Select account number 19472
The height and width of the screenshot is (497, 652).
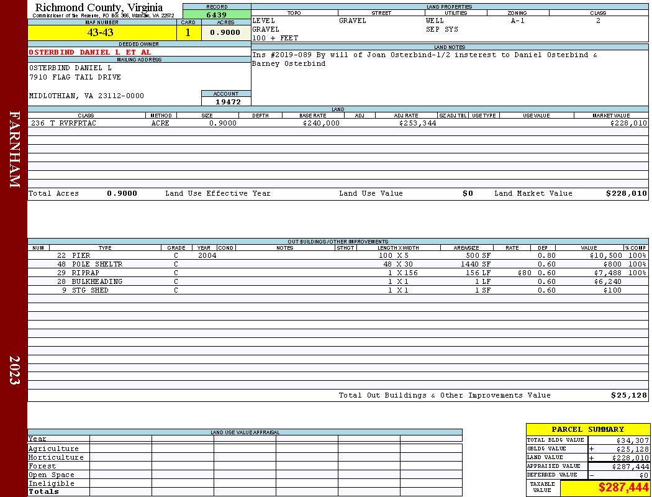coord(227,101)
